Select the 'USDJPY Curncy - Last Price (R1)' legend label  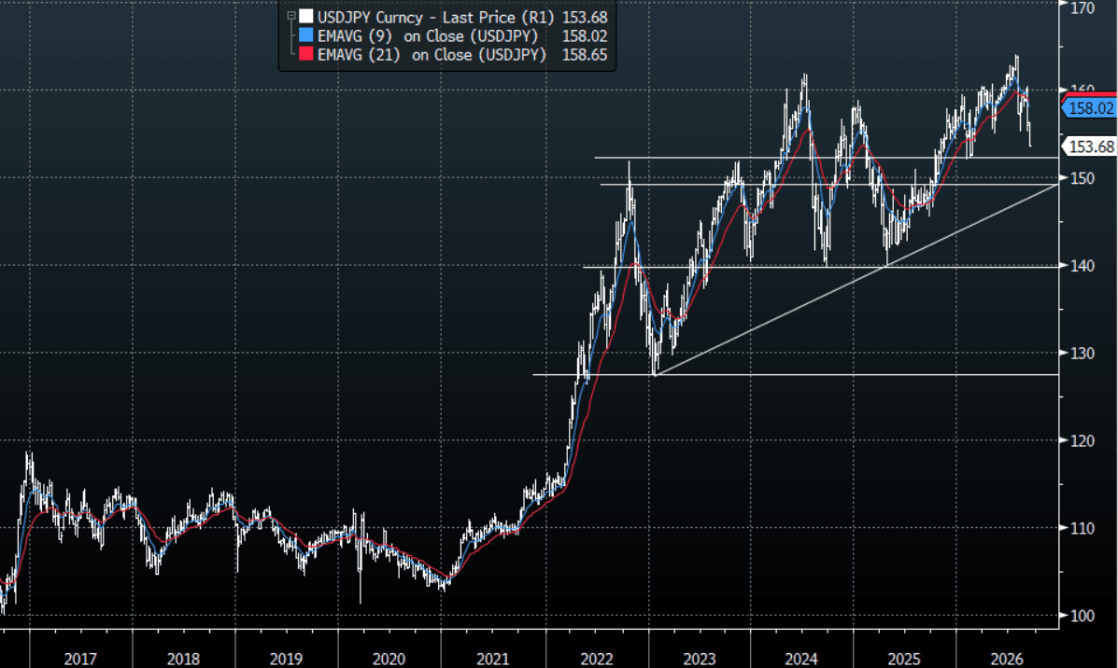pos(435,17)
